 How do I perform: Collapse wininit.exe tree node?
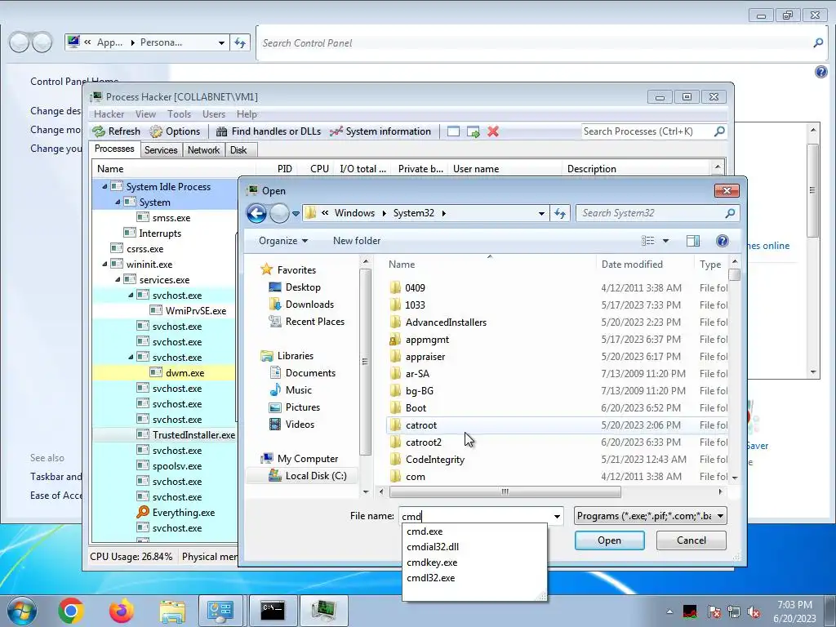point(104,264)
